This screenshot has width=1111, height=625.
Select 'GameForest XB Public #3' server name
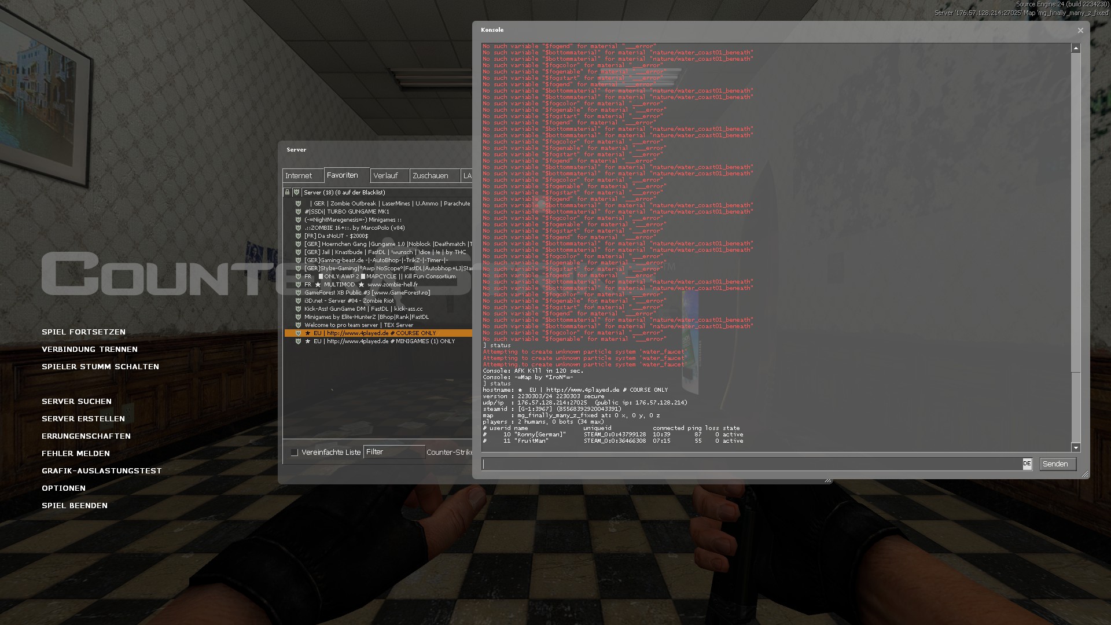(x=367, y=293)
